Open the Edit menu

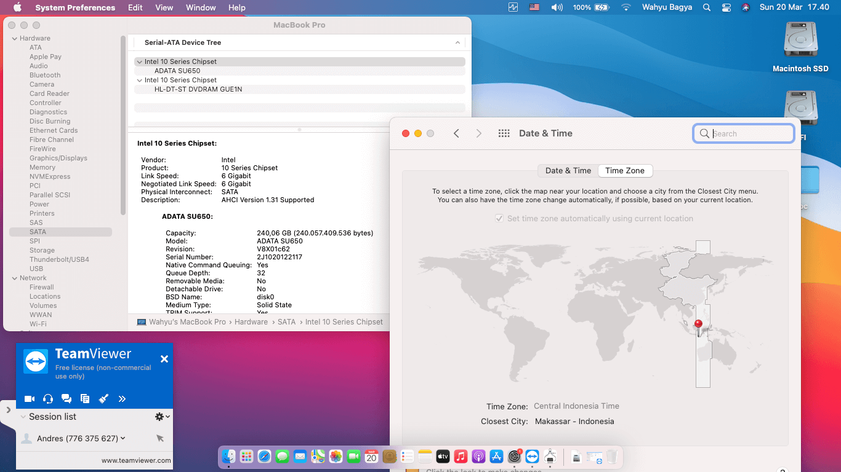135,7
